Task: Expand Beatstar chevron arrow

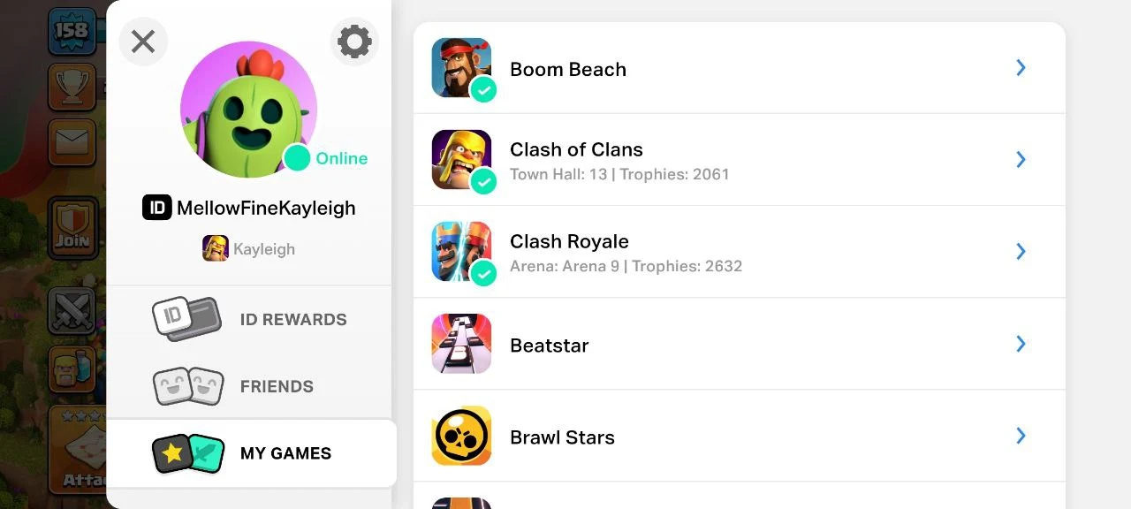Action: pos(1021,344)
